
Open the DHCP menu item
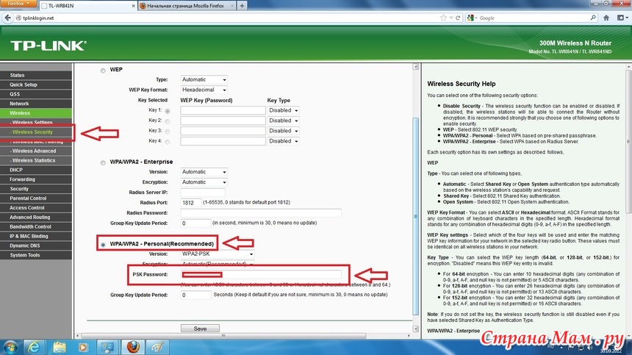pos(36,170)
